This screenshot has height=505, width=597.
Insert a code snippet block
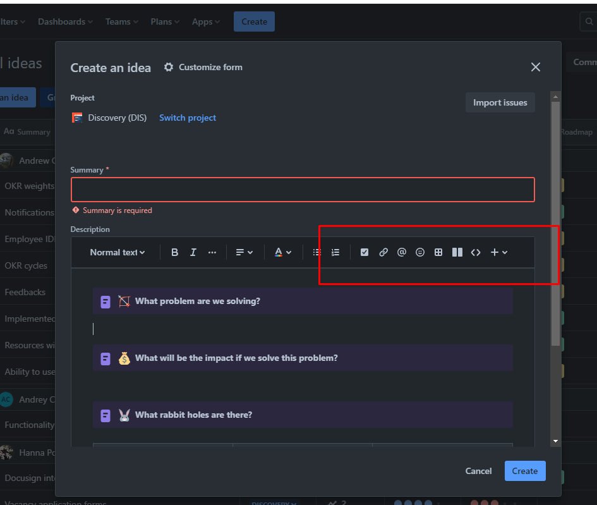click(476, 252)
